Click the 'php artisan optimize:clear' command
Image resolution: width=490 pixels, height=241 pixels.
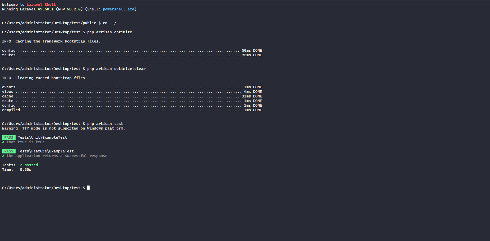[116, 69]
